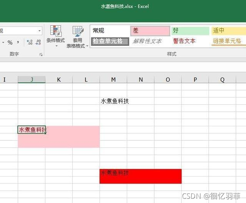
Task: Open the 套用表格格式 table format gallery
Action: pyautogui.click(x=77, y=37)
